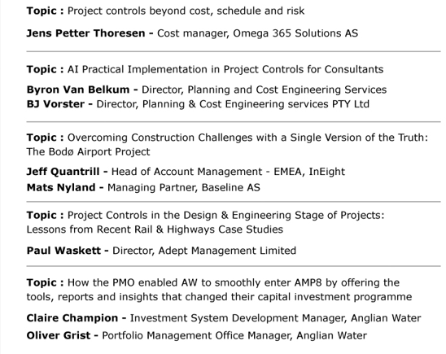
Task: Click 'The Bodø Airport Project' subtitle line
Action: click(x=88, y=152)
